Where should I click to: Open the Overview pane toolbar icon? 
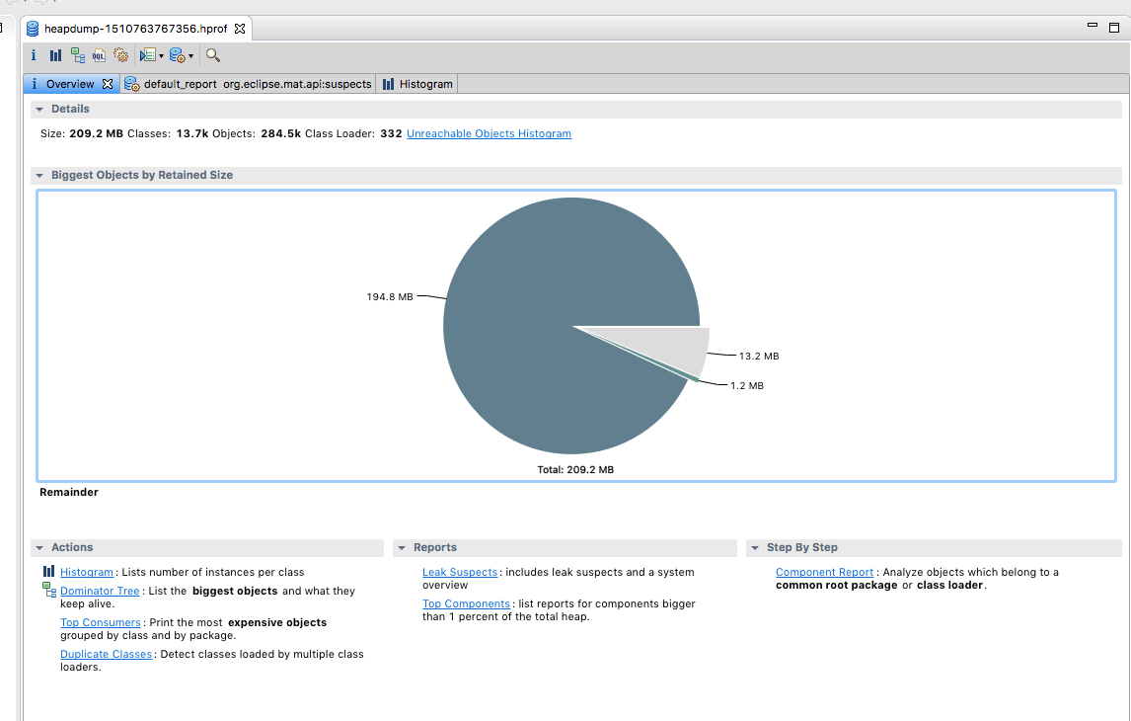(33, 55)
